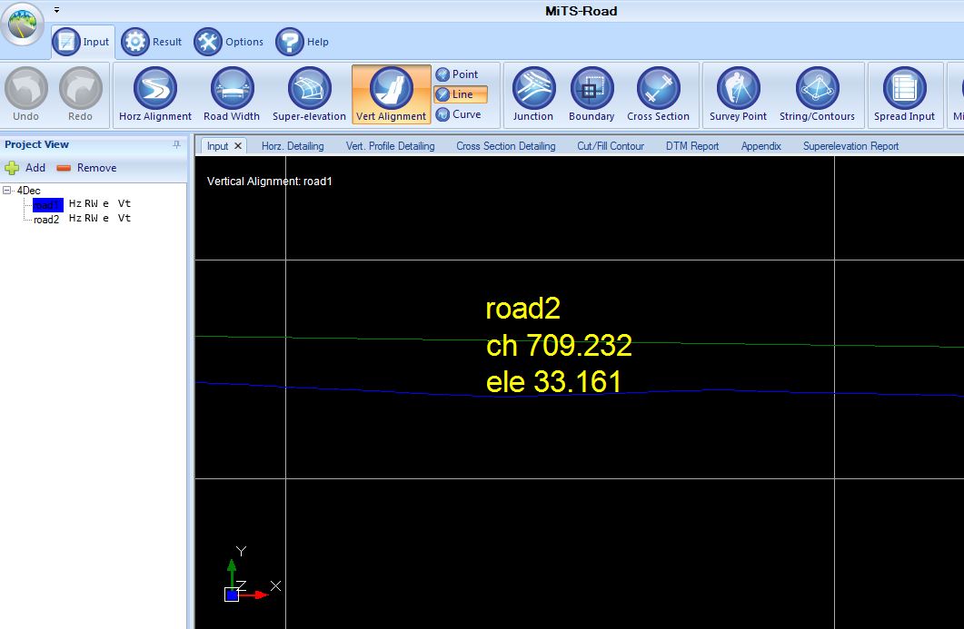Select the Road Width tool
Viewport: 964px width, 629px height.
coord(232,94)
